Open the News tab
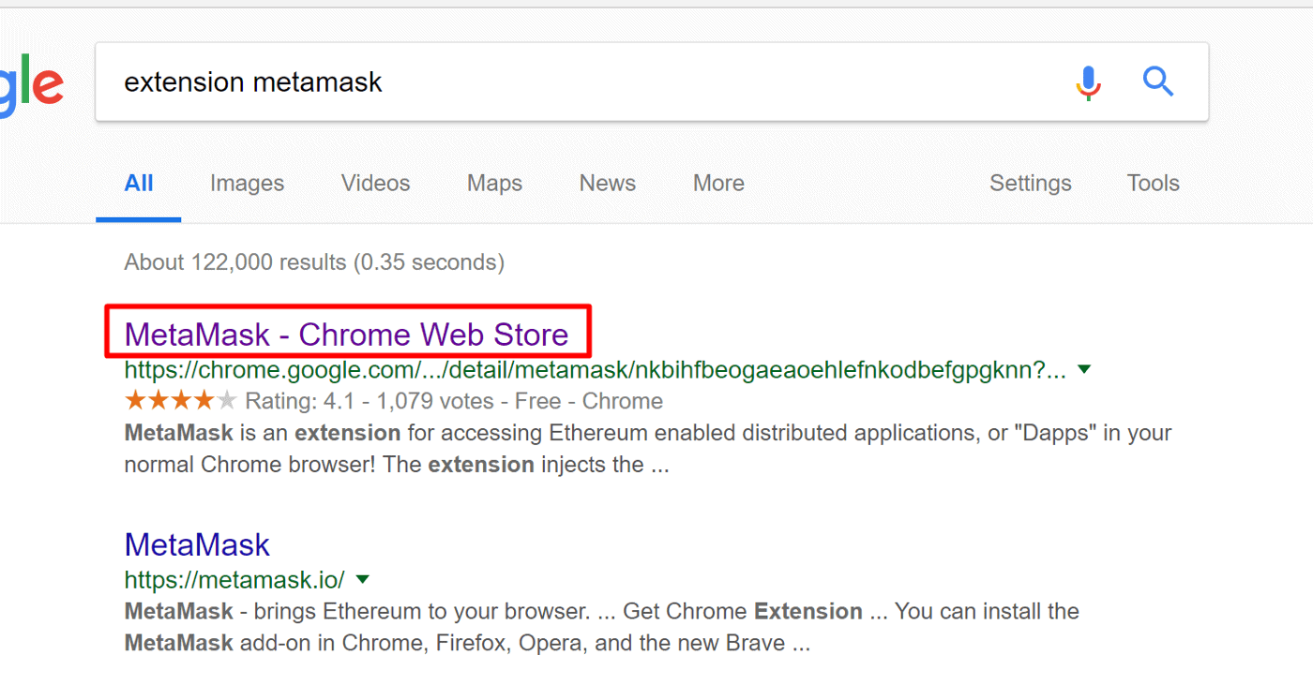Image resolution: width=1313 pixels, height=684 pixels. (x=607, y=183)
